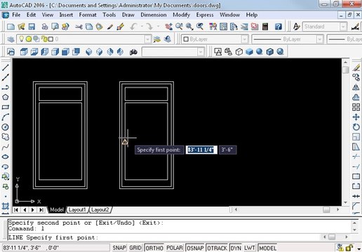This screenshot has width=362, height=252.
Task: Toggle POLAR tracking in status bar
Action: 175,248
